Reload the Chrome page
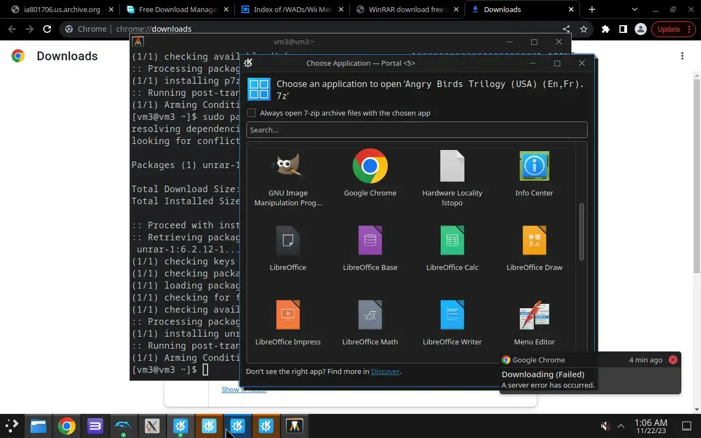The height and width of the screenshot is (438, 701). [47, 29]
